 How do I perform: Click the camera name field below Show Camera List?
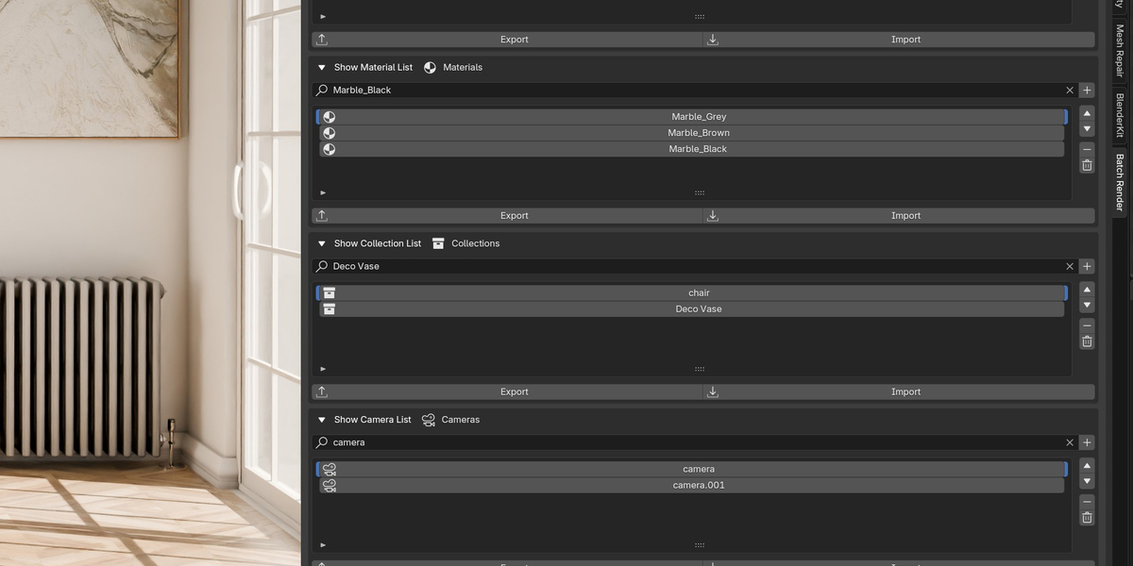695,442
